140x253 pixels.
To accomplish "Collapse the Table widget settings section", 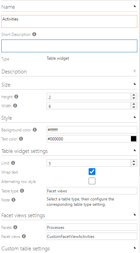I will point(135,150).
